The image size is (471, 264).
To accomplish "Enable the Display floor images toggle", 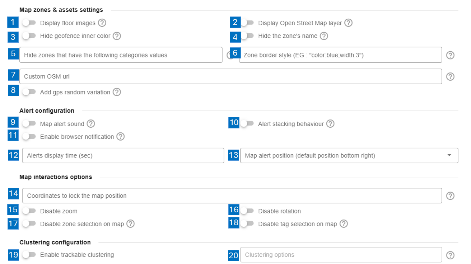I will click(x=29, y=23).
